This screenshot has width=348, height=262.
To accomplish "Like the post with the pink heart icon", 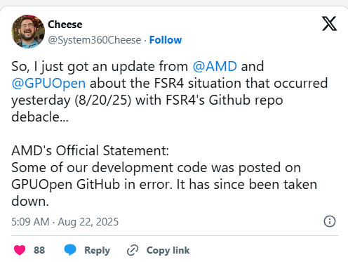I will click(x=20, y=250).
